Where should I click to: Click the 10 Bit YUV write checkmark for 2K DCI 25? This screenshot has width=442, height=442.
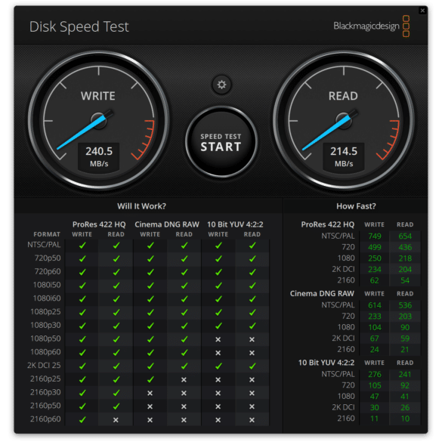tap(218, 366)
